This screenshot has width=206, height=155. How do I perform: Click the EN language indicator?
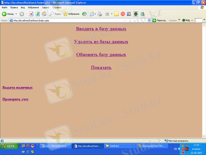pos(176,149)
